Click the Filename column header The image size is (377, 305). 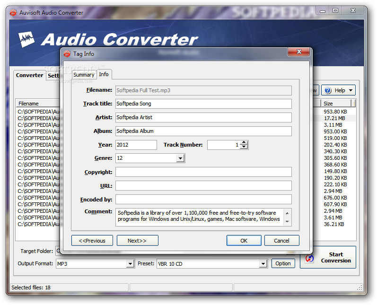coord(38,104)
